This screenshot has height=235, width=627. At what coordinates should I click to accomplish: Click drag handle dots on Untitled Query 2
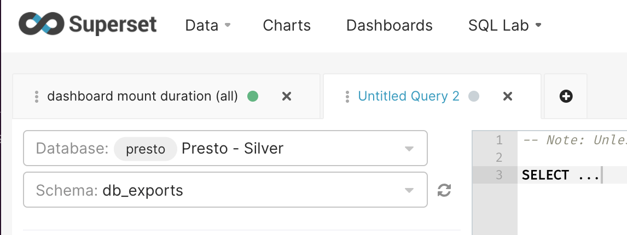click(x=347, y=97)
